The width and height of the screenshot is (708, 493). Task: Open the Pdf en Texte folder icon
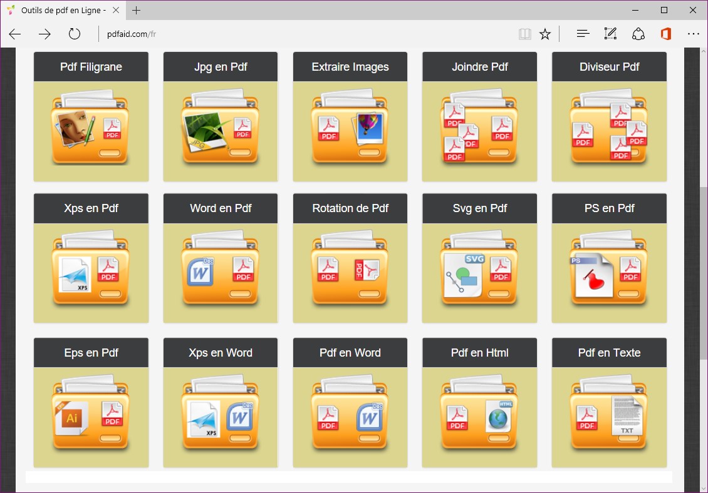point(609,414)
